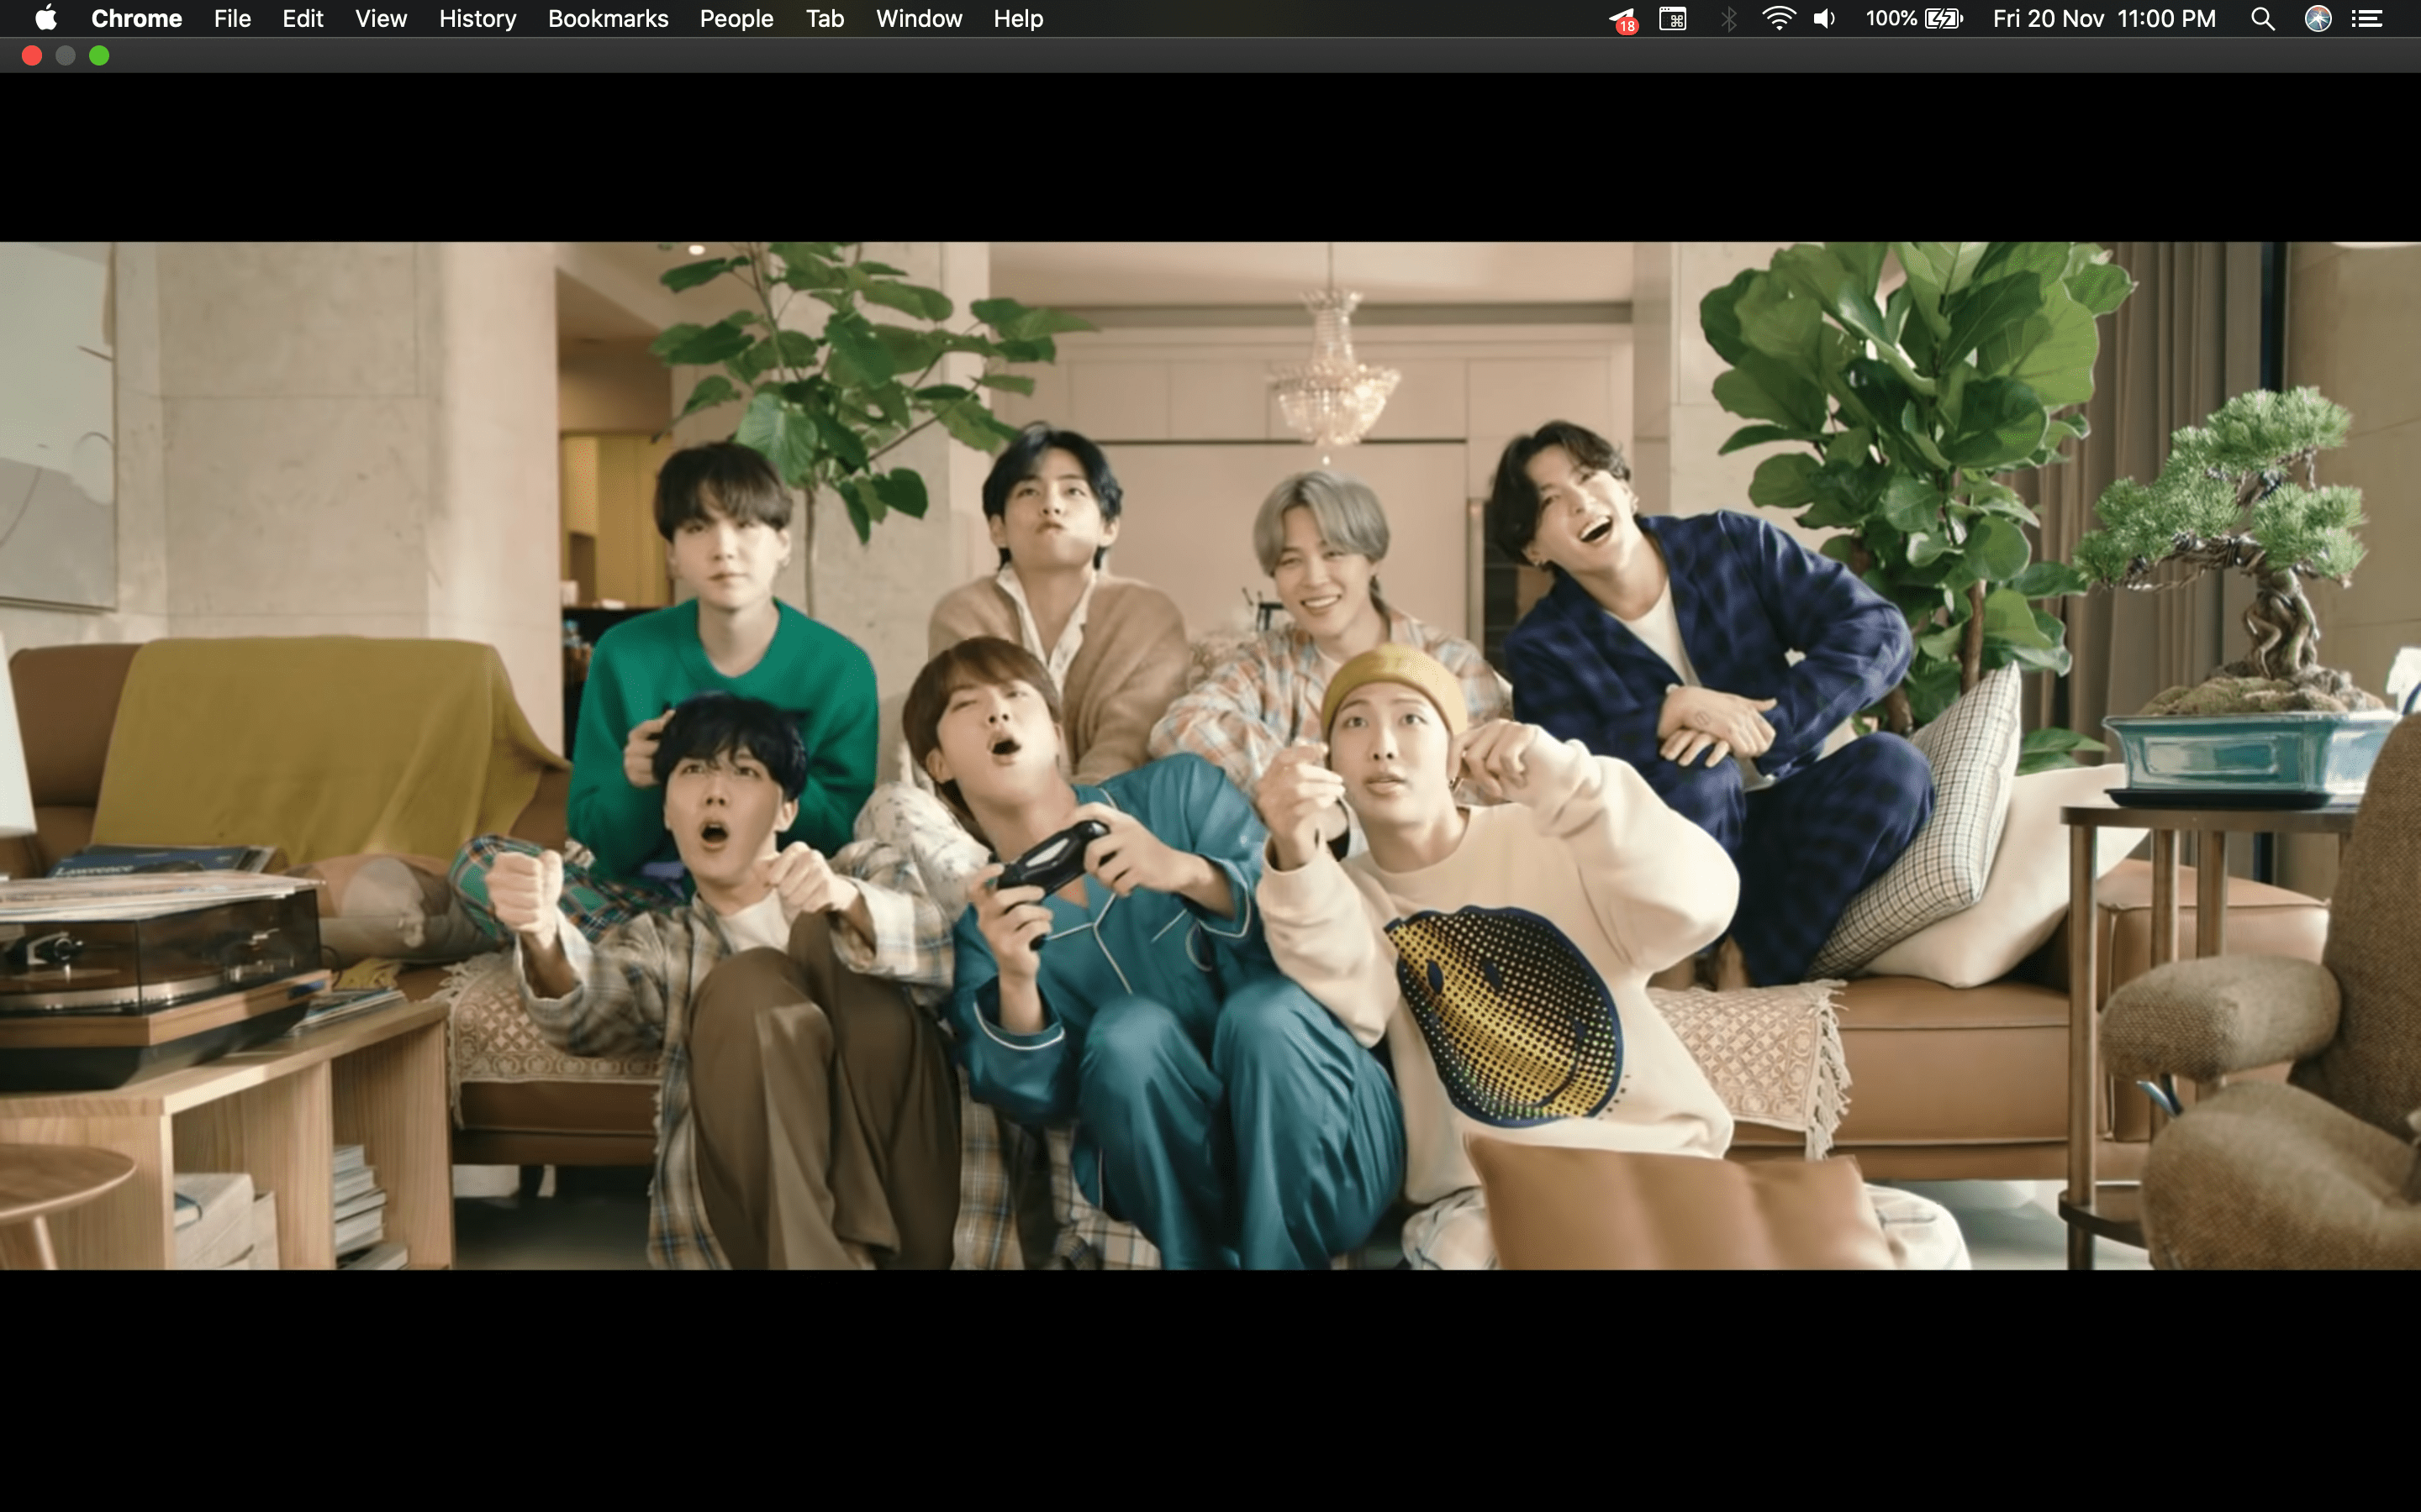Image resolution: width=2421 pixels, height=1512 pixels.
Task: Click the Fri 20 Nov clock display
Action: coord(2049,18)
